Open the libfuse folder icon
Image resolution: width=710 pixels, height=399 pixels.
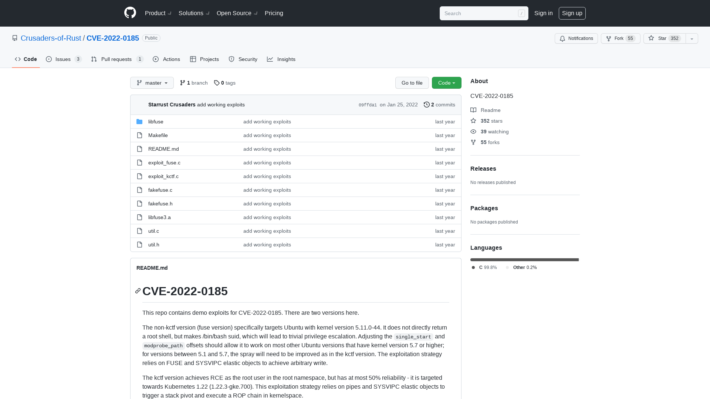[x=139, y=122]
